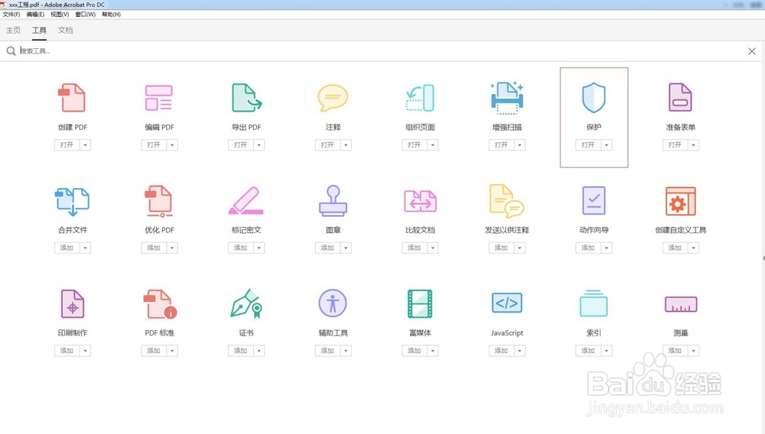Click 打开 button under 增强扫描
The height and width of the screenshot is (434, 765).
[502, 145]
